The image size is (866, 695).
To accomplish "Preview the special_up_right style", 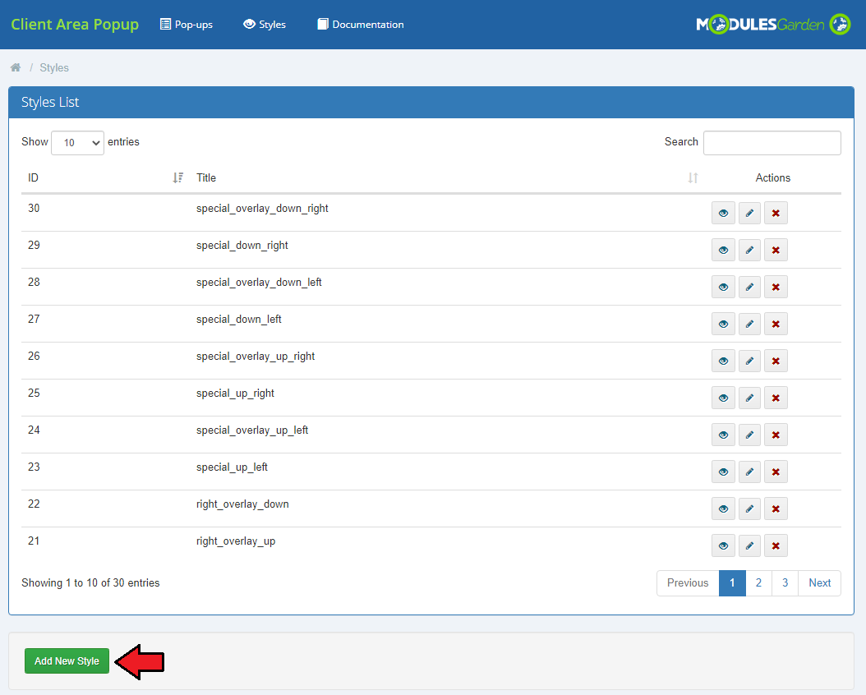I will tap(723, 398).
